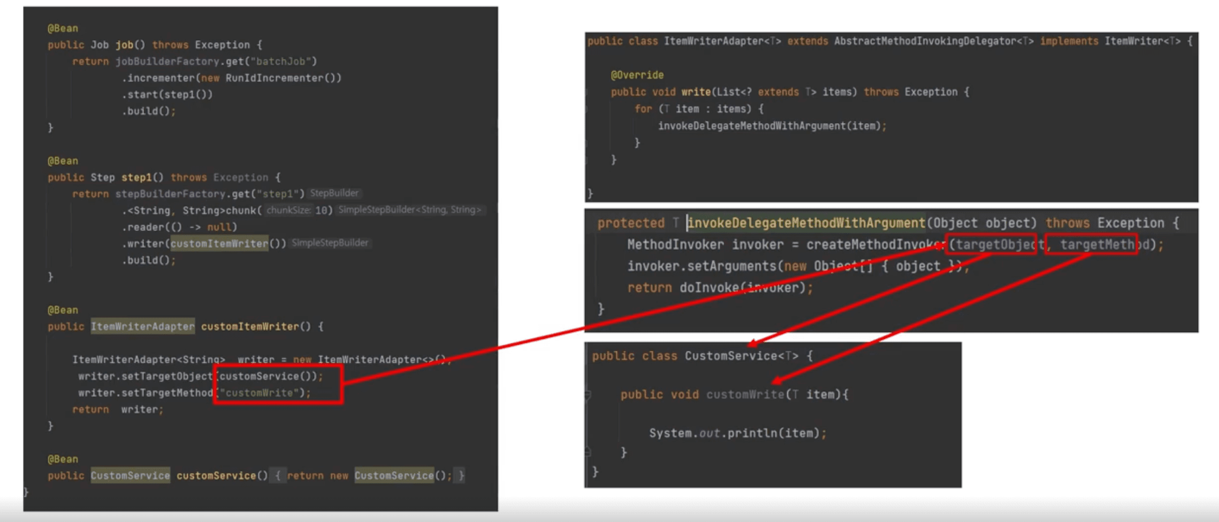Click the StepBuilder inlay hint after get("step1")
This screenshot has width=1219, height=522.
tap(334, 193)
